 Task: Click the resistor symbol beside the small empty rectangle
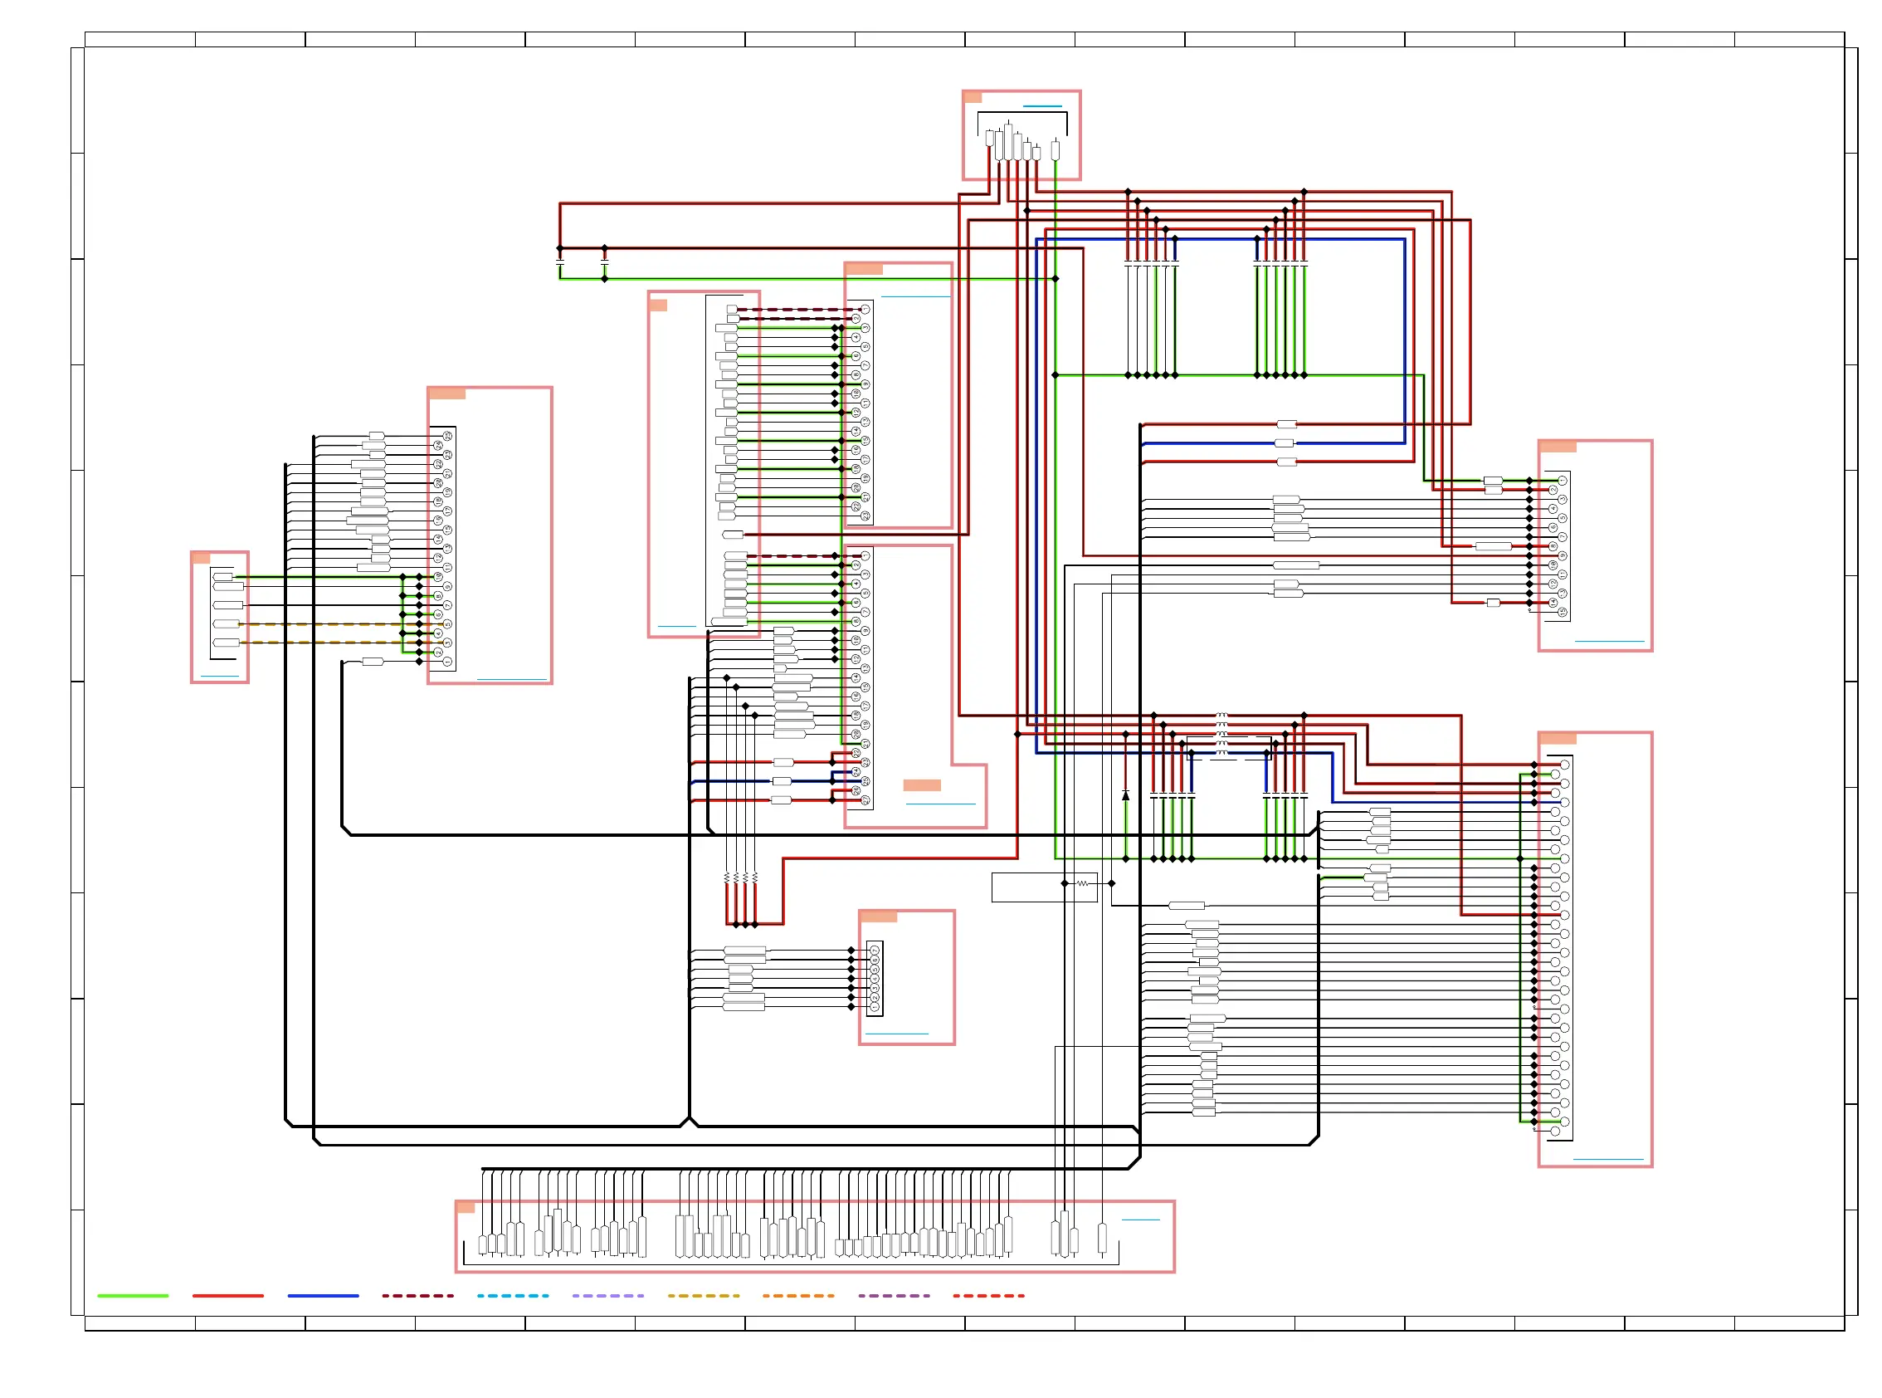point(1082,883)
